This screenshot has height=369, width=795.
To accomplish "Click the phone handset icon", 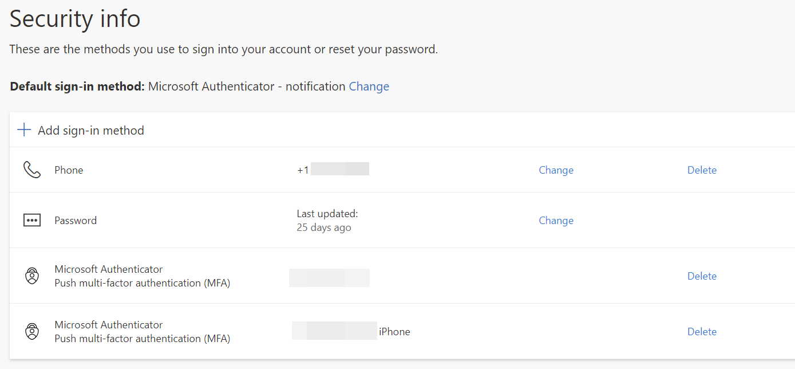I will (x=32, y=170).
